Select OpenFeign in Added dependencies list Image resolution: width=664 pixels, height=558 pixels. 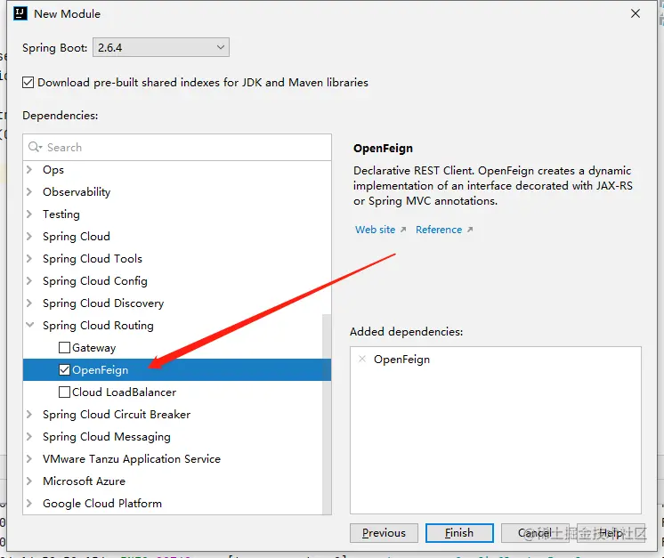pyautogui.click(x=401, y=359)
